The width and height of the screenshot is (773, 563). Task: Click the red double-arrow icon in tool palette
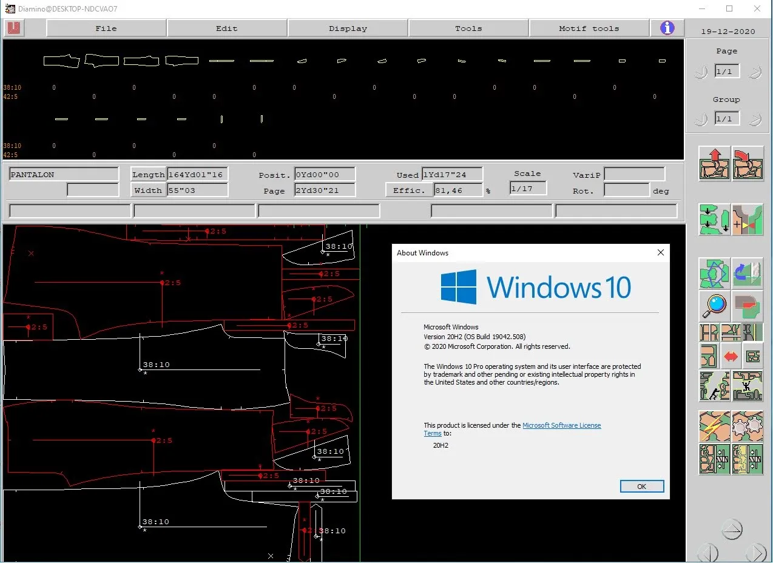pyautogui.click(x=731, y=357)
